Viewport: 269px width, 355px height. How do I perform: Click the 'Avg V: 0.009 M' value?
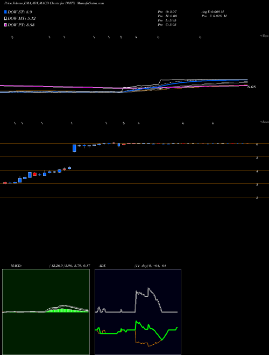(213, 11)
